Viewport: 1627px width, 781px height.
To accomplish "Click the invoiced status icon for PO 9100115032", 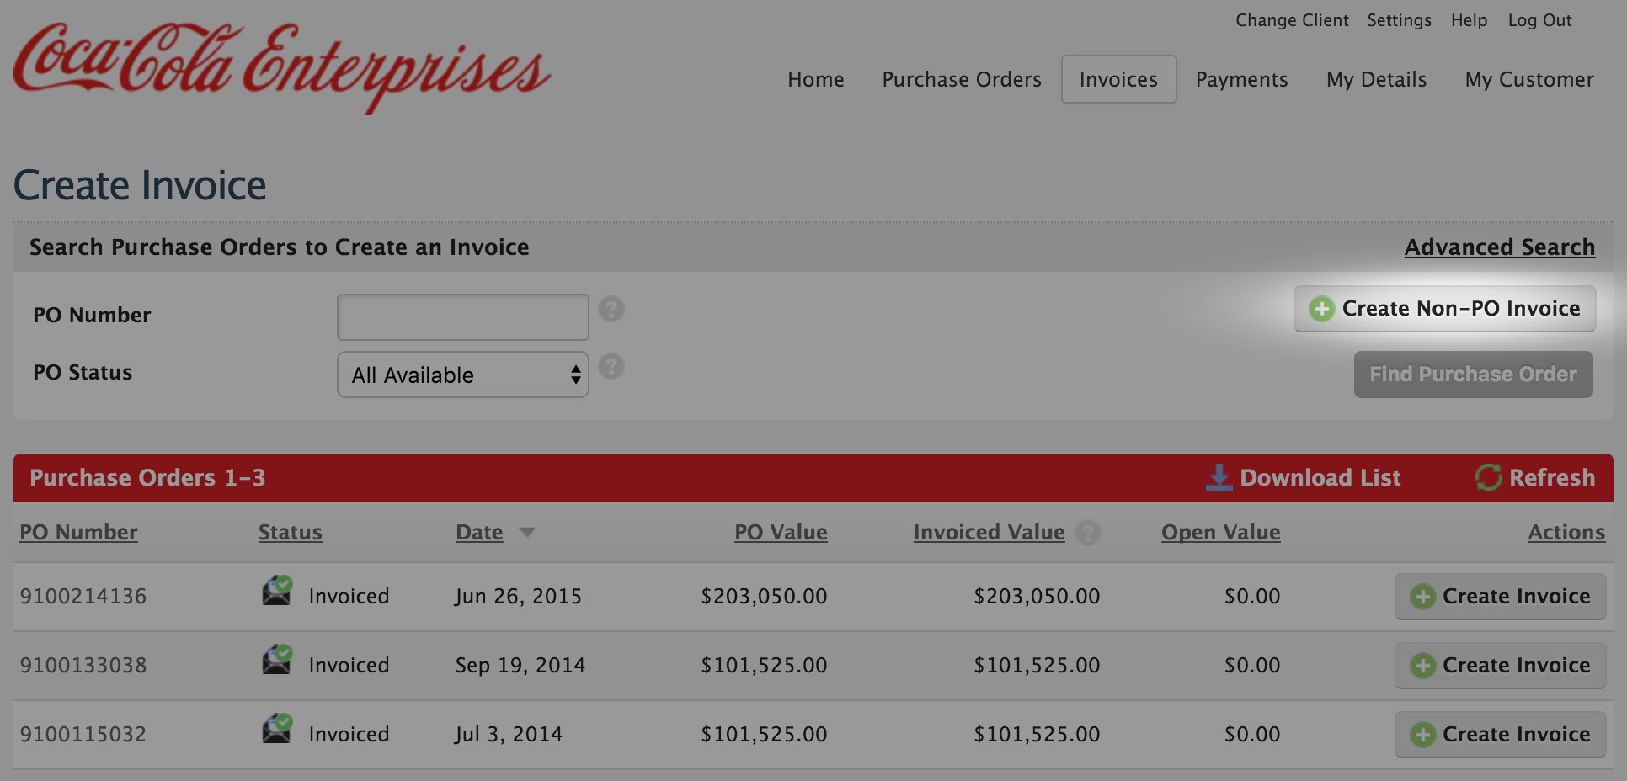I will [277, 729].
